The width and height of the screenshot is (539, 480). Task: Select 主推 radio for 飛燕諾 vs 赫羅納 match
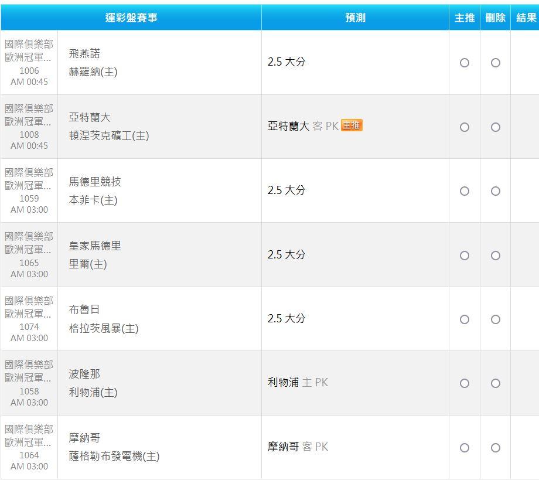pyautogui.click(x=465, y=63)
